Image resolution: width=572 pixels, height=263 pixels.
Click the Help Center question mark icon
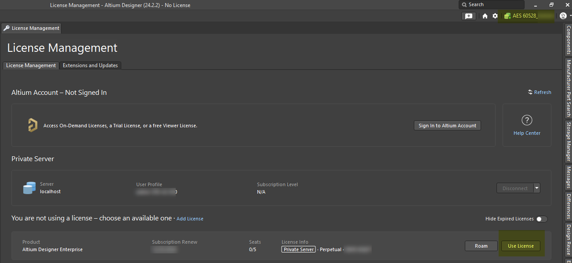[527, 120]
